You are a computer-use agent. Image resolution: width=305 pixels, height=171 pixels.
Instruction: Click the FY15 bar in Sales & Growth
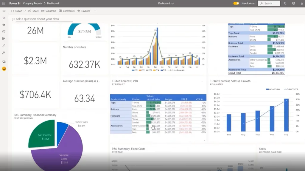(286, 115)
